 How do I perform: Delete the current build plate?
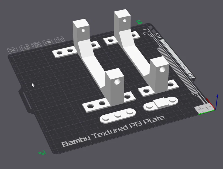[x=13, y=50]
